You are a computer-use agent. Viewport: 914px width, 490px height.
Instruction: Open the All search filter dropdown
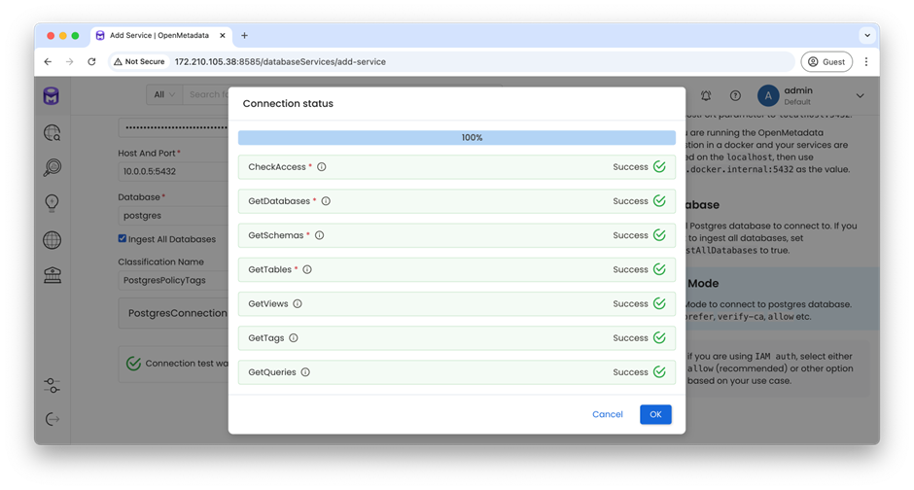[163, 94]
